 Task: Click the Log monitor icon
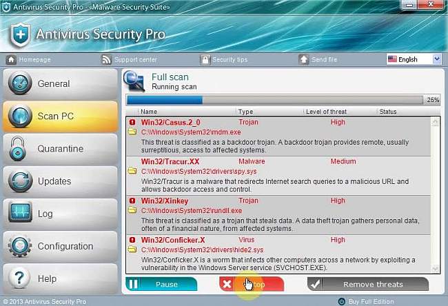point(20,212)
